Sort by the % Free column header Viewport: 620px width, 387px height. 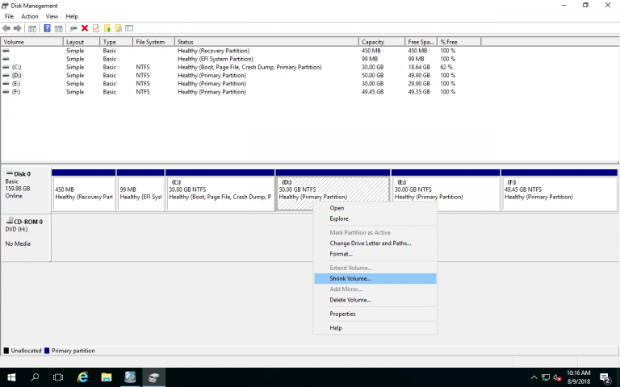pyautogui.click(x=459, y=42)
